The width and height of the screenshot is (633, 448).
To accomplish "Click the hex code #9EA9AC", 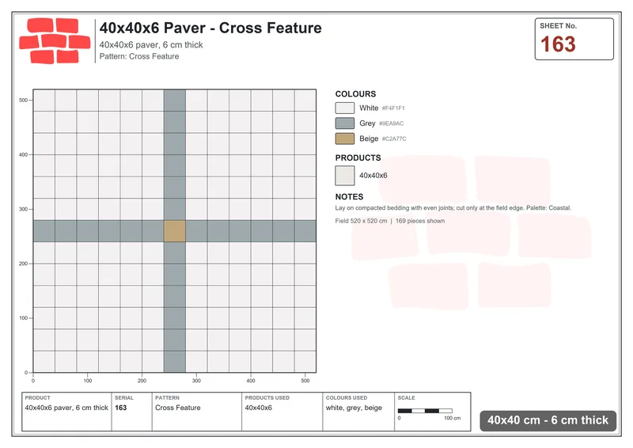I will point(391,123).
